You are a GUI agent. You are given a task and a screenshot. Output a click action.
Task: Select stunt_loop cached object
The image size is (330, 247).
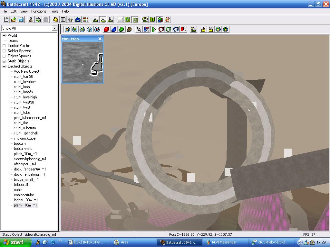22,87
